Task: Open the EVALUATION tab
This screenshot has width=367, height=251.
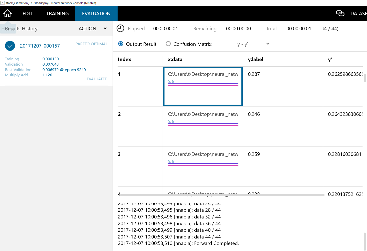Action: (96, 14)
